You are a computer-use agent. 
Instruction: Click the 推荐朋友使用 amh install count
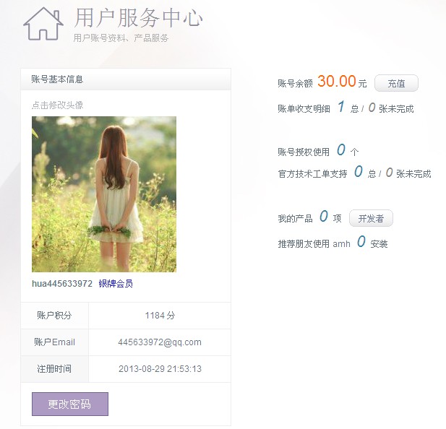click(361, 242)
